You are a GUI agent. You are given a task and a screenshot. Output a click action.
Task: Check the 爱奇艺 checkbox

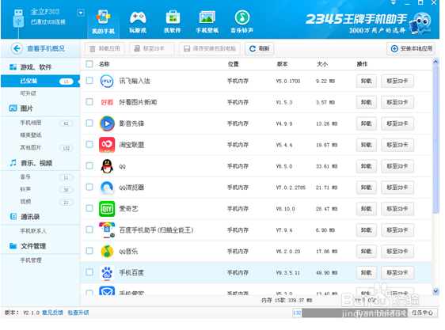pyautogui.click(x=89, y=208)
